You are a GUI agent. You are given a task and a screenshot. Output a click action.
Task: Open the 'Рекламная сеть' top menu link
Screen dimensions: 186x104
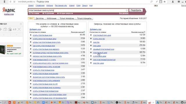click(x=61, y=5)
